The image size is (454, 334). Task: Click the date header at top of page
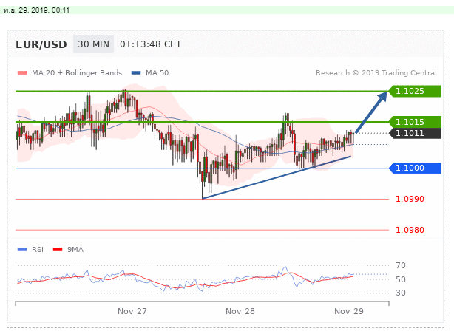(x=36, y=10)
